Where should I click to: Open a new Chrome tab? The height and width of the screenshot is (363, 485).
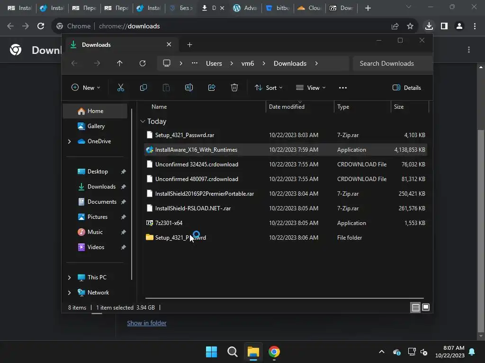tap(368, 8)
